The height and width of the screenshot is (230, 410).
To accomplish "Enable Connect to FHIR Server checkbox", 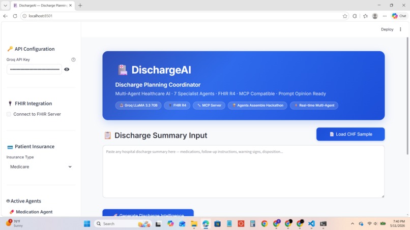I will point(9,114).
